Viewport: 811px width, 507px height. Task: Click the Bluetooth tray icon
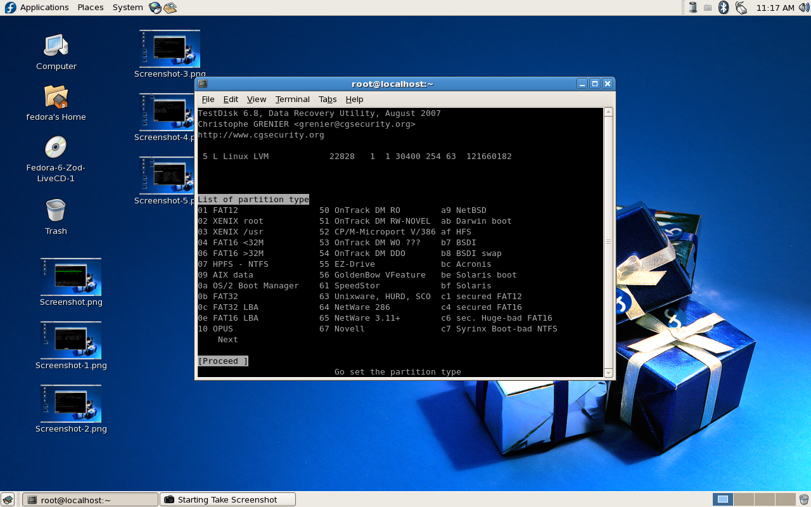724,8
